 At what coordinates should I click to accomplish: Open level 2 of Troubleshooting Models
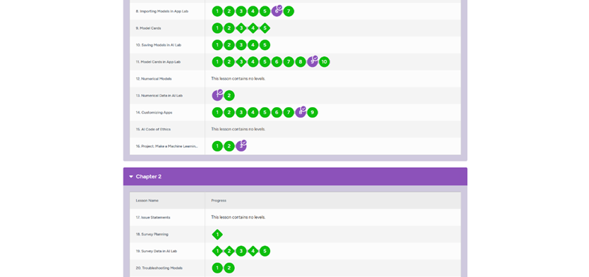[x=229, y=268]
